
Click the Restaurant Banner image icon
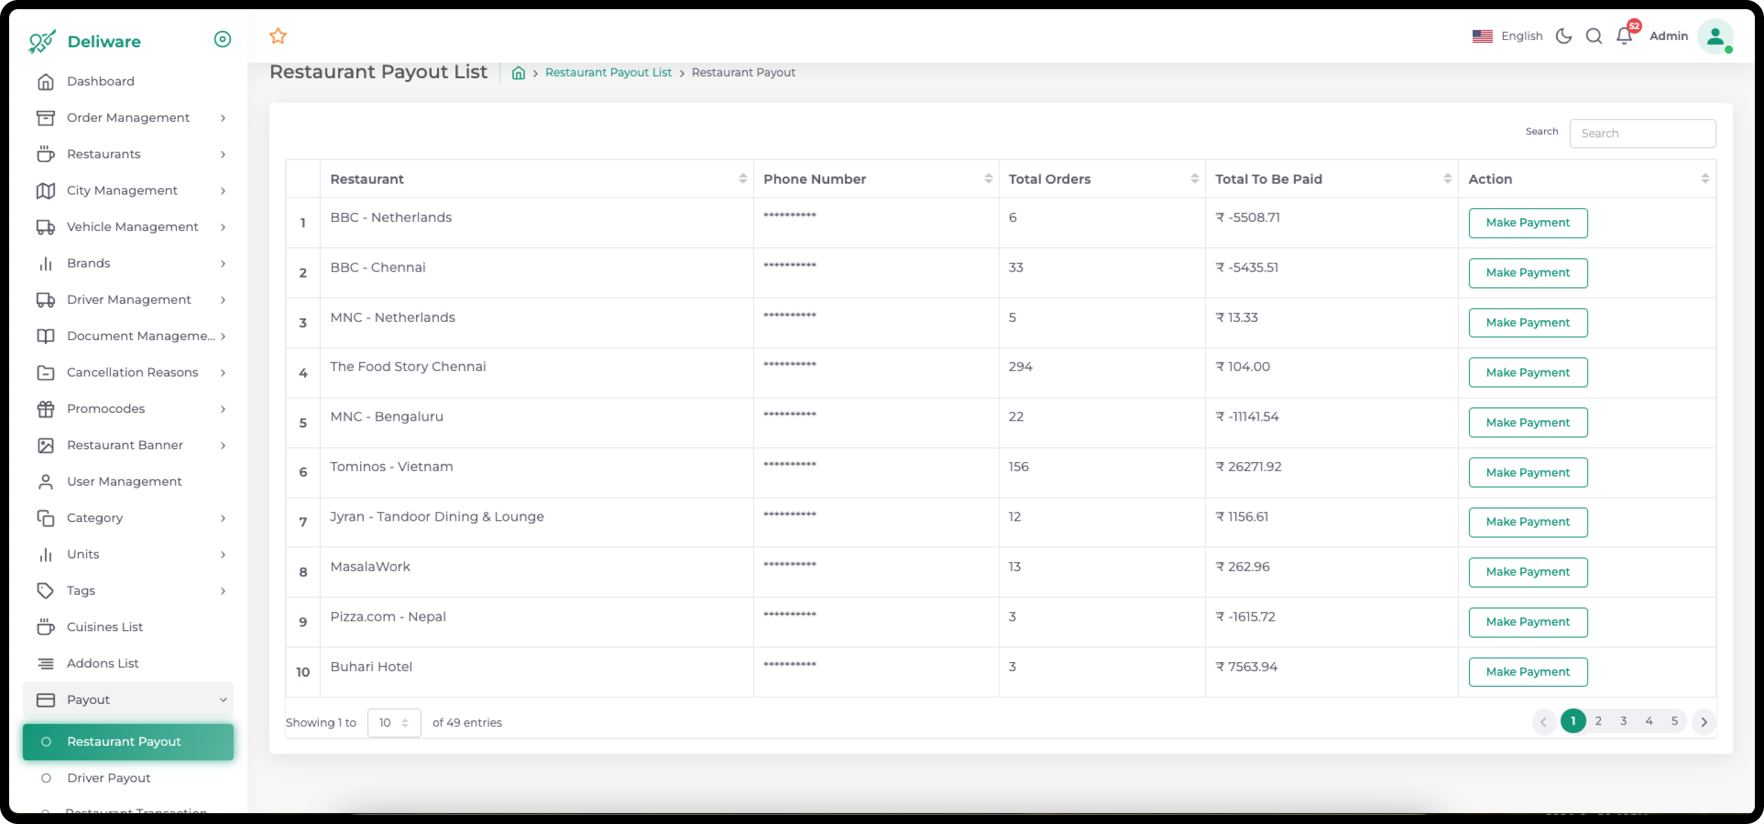pos(45,445)
